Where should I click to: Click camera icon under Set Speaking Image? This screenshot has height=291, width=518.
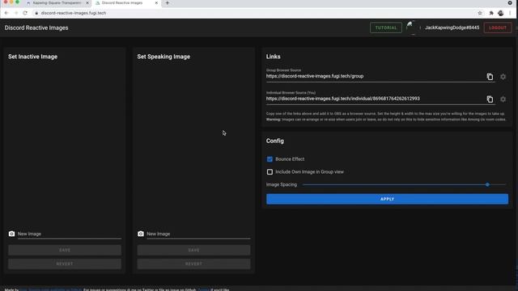[x=141, y=234]
